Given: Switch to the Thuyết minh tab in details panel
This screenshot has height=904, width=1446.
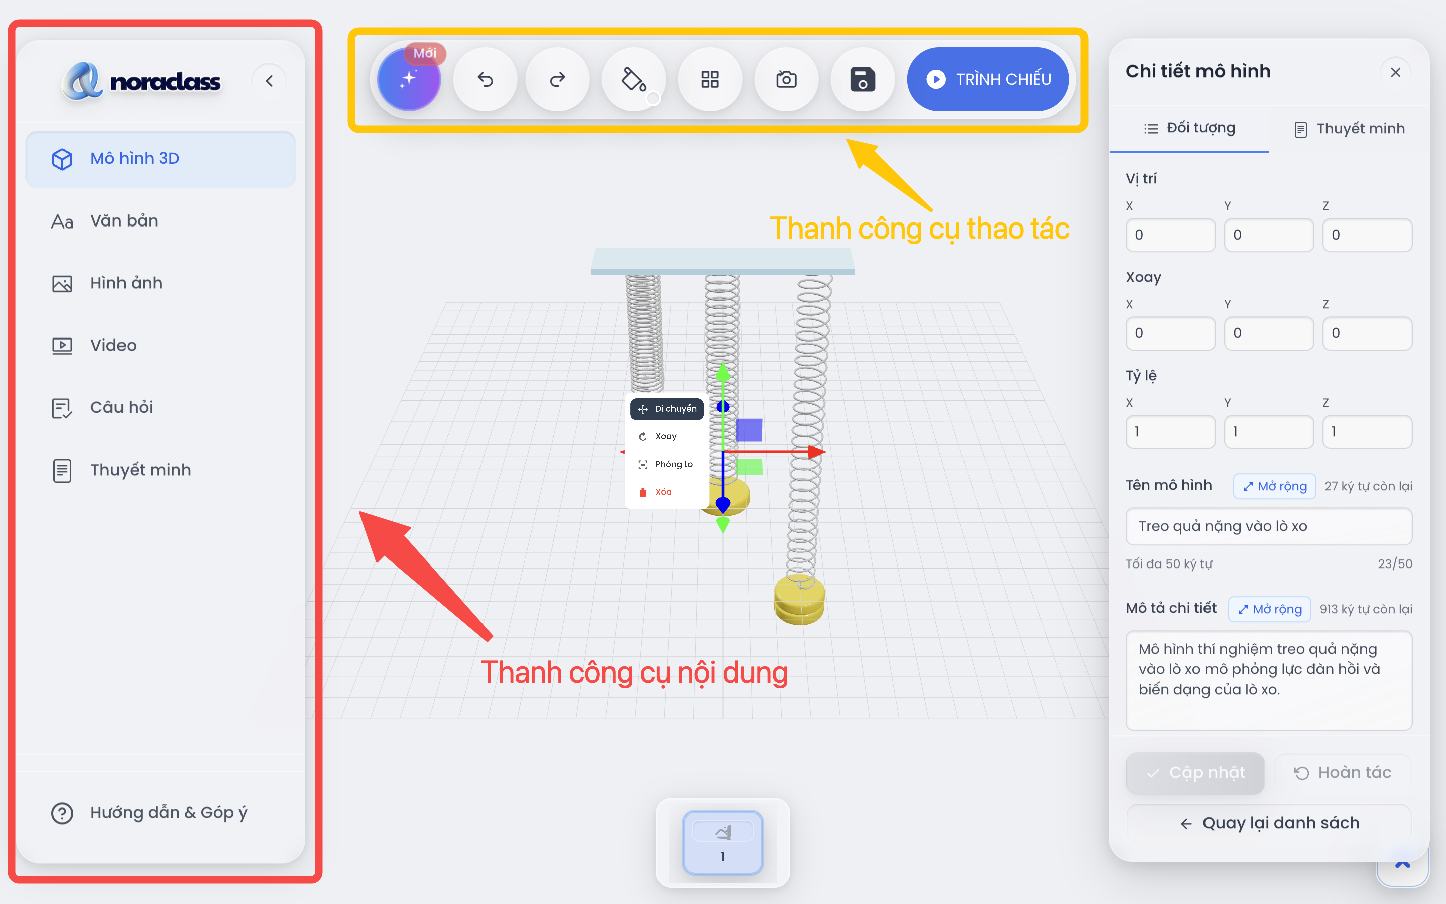Looking at the screenshot, I should [x=1349, y=129].
